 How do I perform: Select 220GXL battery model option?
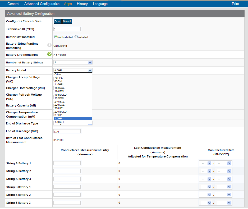point(73,105)
